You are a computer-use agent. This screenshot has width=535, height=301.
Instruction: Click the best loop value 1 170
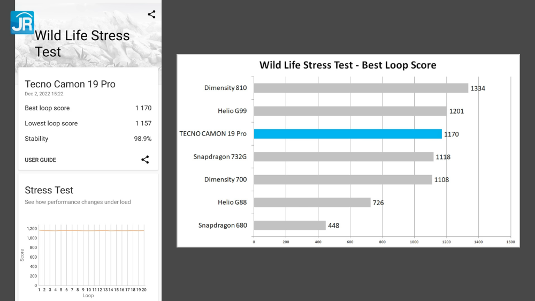(x=143, y=108)
